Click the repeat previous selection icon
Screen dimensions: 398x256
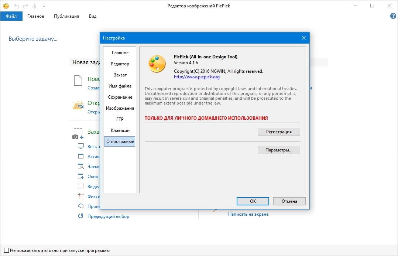81,216
